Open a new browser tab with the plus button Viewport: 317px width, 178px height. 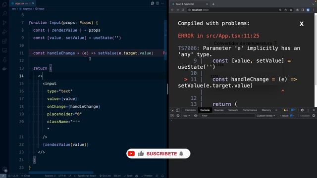213,4
